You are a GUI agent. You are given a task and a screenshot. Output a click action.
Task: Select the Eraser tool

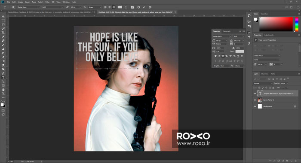click(3, 57)
